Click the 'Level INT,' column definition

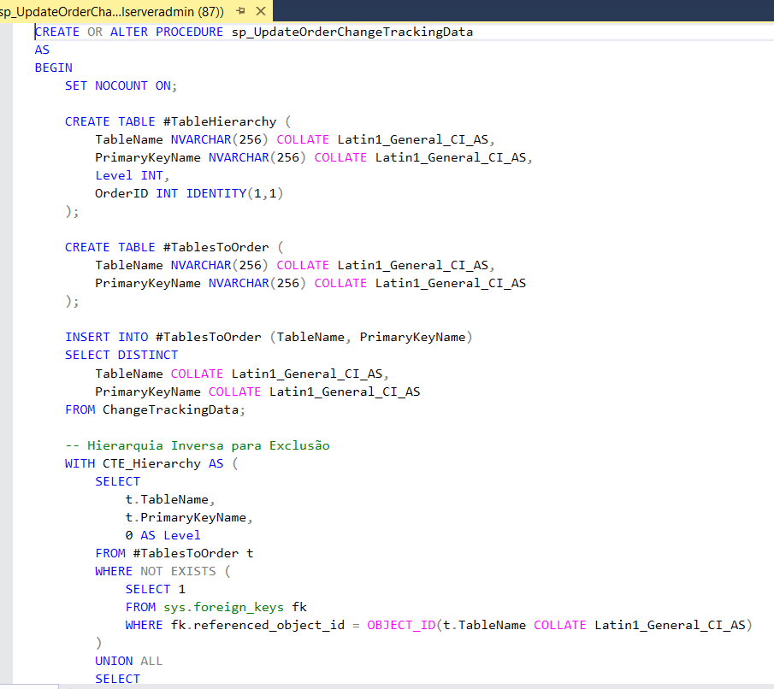[x=133, y=176]
